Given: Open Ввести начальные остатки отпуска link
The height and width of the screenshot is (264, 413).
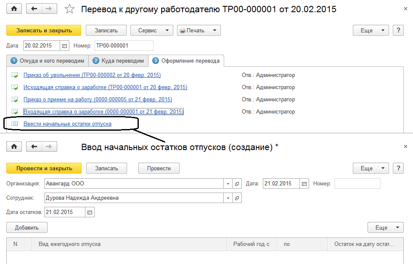Looking at the screenshot, I should [x=67, y=124].
